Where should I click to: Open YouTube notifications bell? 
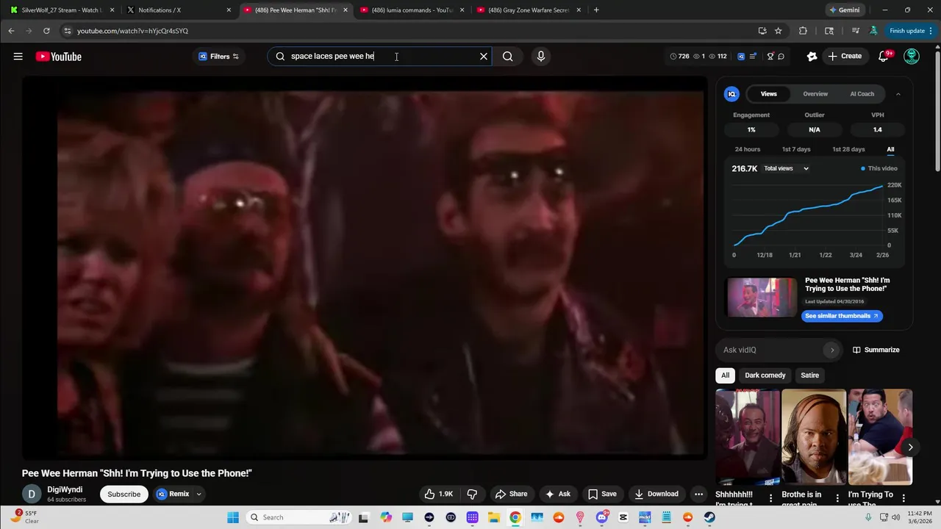884,57
